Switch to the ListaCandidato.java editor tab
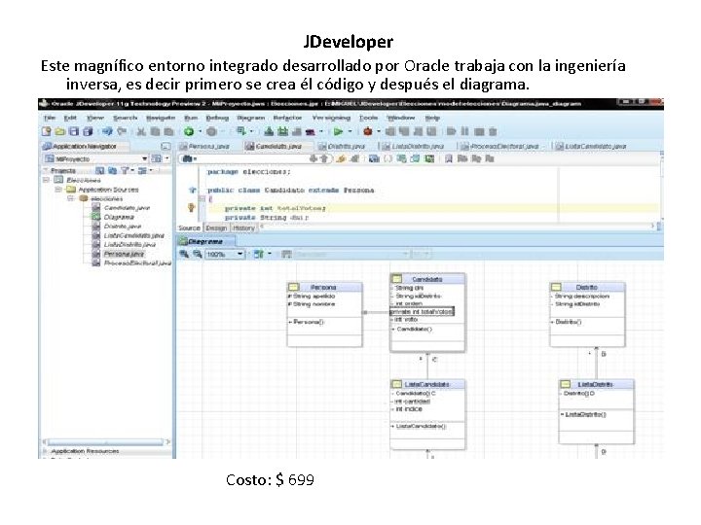This screenshot has width=701, height=525. [x=591, y=147]
